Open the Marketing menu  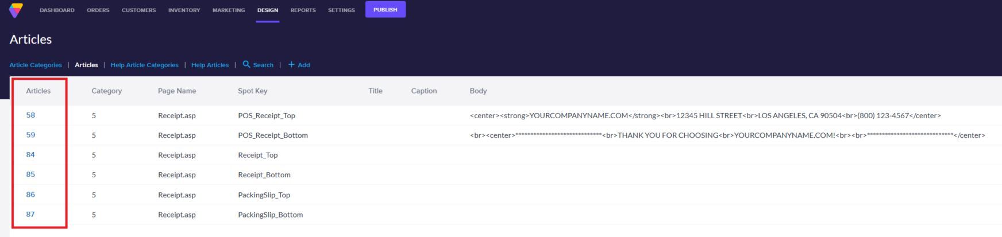229,10
